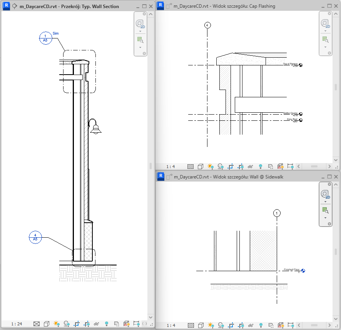
Task: Click Zoom Region tool in Typ. Wall Section
Action: 140,40
